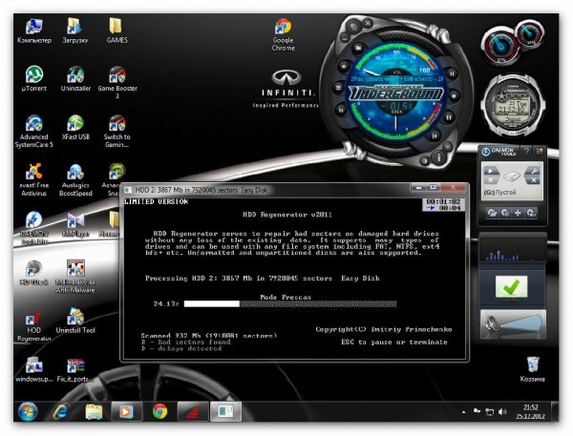
Task: Click the HDD Regenerator red taskbar button
Action: tap(193, 411)
